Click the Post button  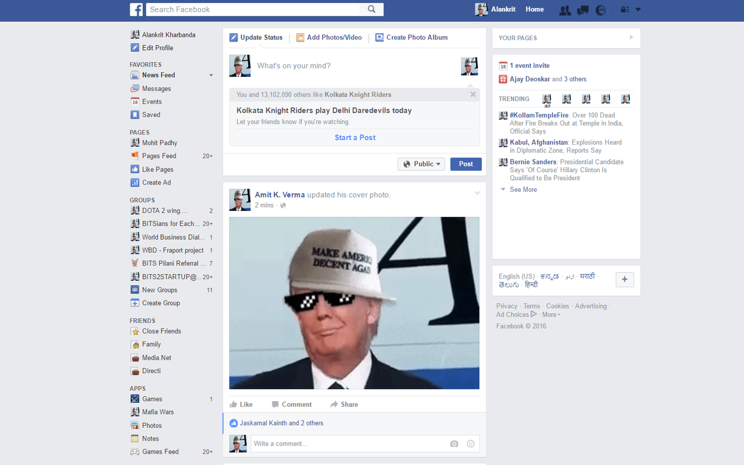tap(466, 164)
